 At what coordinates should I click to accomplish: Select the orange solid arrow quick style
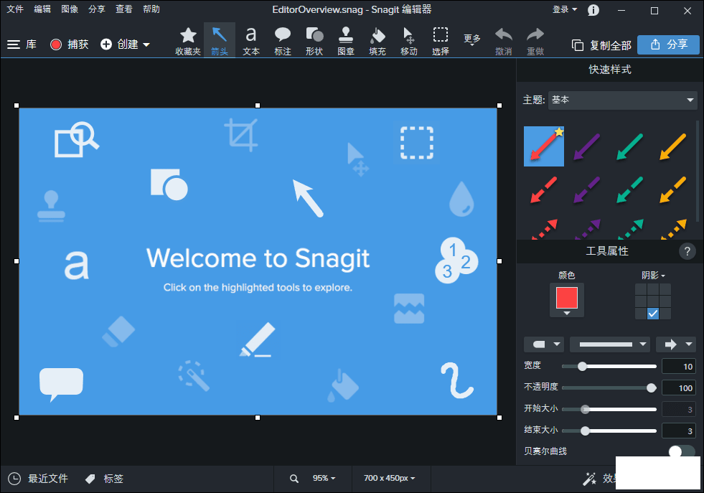673,146
